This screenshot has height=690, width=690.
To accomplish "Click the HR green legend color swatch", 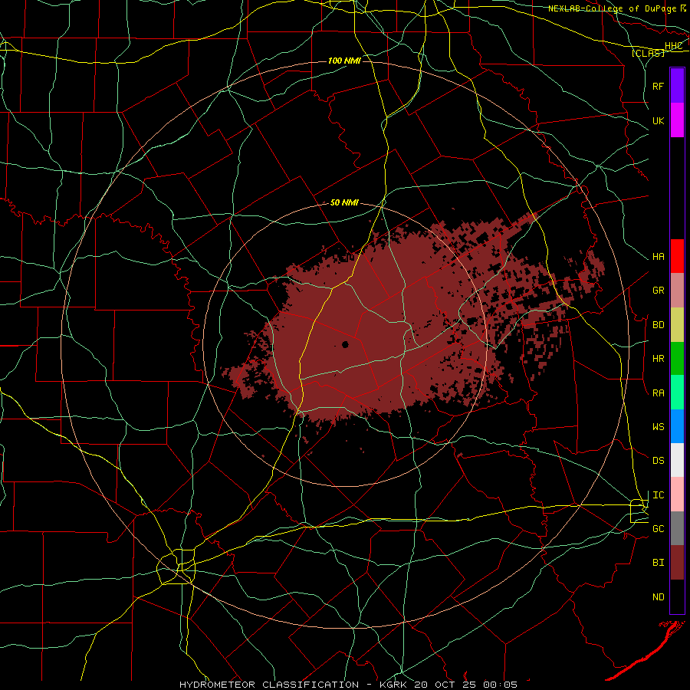I will pos(677,359).
